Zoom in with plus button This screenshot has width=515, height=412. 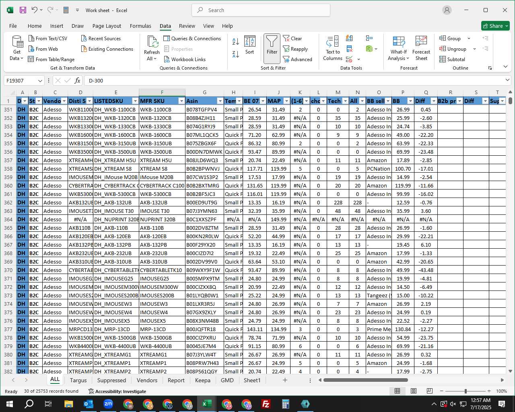coord(489,391)
